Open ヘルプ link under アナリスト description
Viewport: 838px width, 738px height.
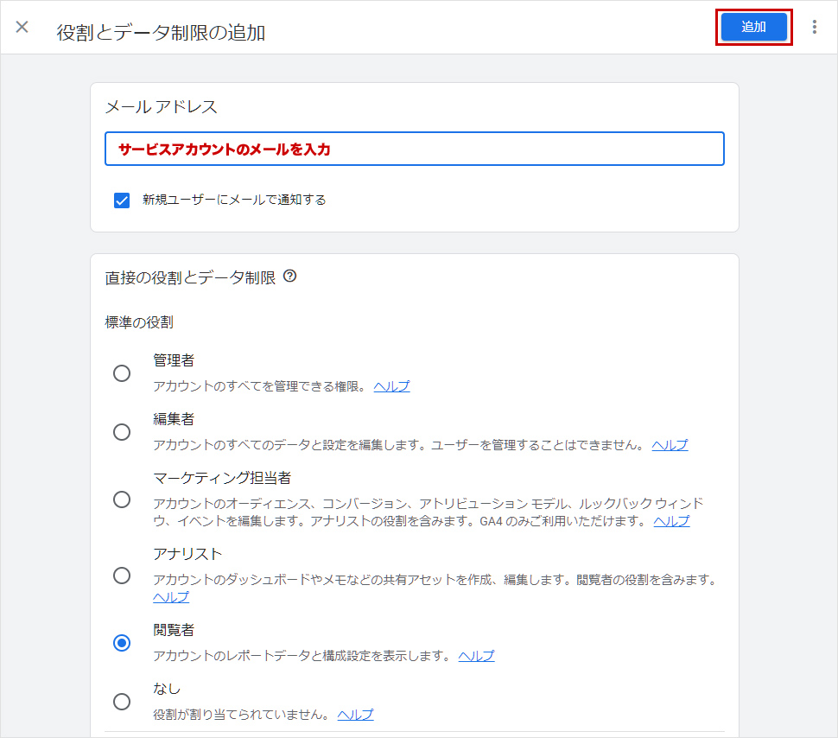pyautogui.click(x=171, y=597)
